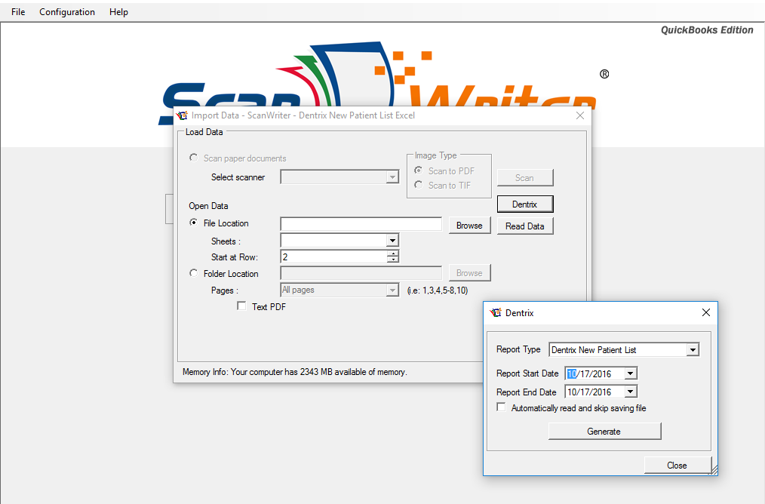Click the Scan button
This screenshot has height=504, width=765.
pos(525,177)
